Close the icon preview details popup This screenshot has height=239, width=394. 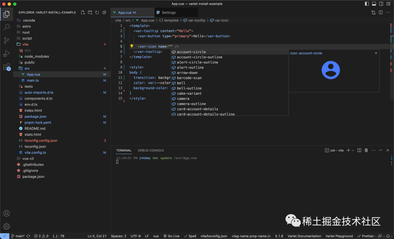tap(376, 53)
